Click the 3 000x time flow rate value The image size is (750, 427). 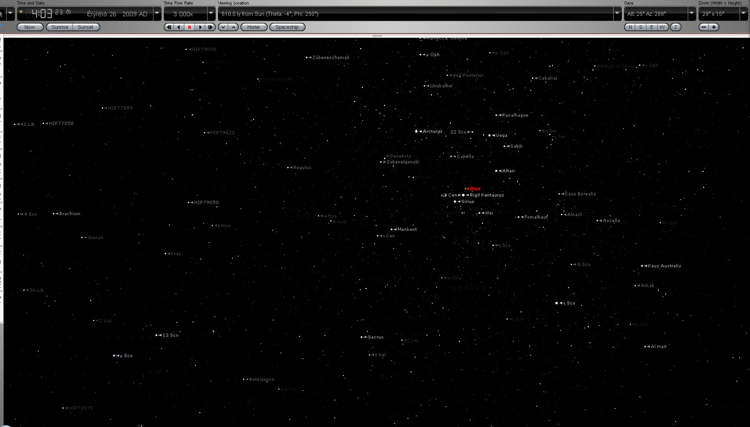[183, 14]
